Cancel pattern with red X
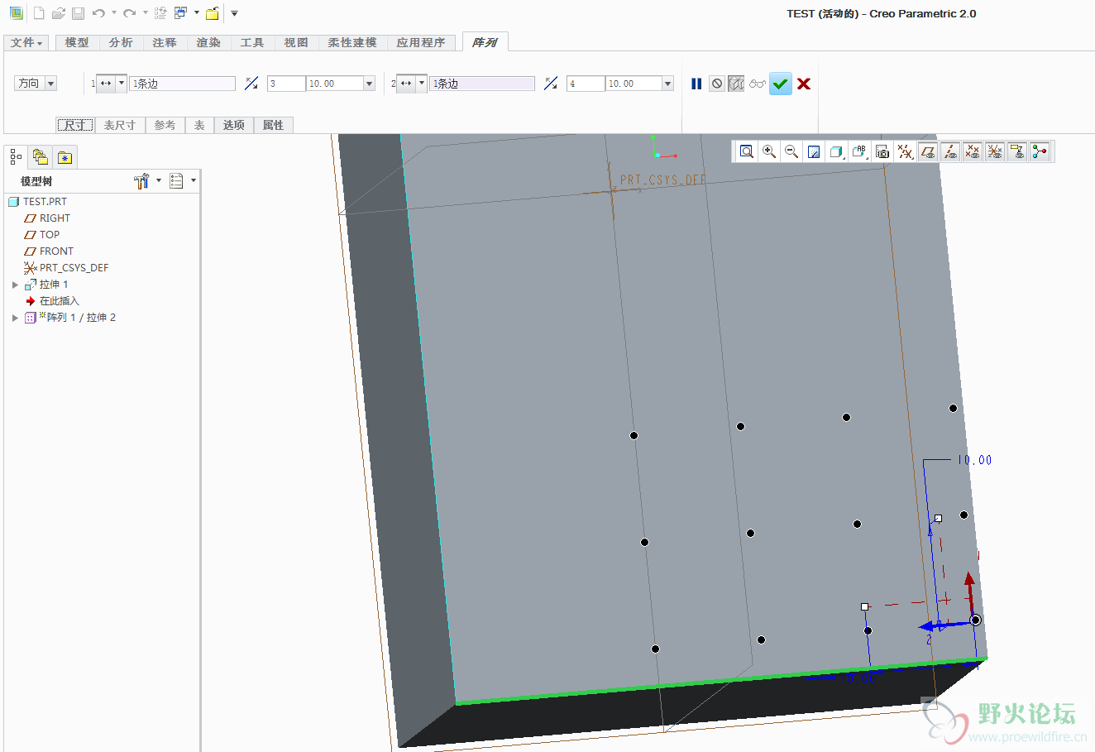Image resolution: width=1095 pixels, height=752 pixels. pos(804,84)
